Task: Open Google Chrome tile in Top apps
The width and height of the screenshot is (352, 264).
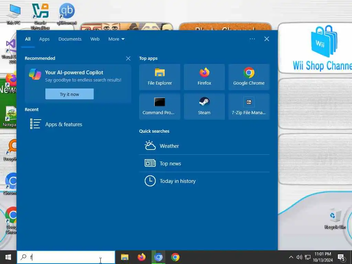Action: pos(249,77)
